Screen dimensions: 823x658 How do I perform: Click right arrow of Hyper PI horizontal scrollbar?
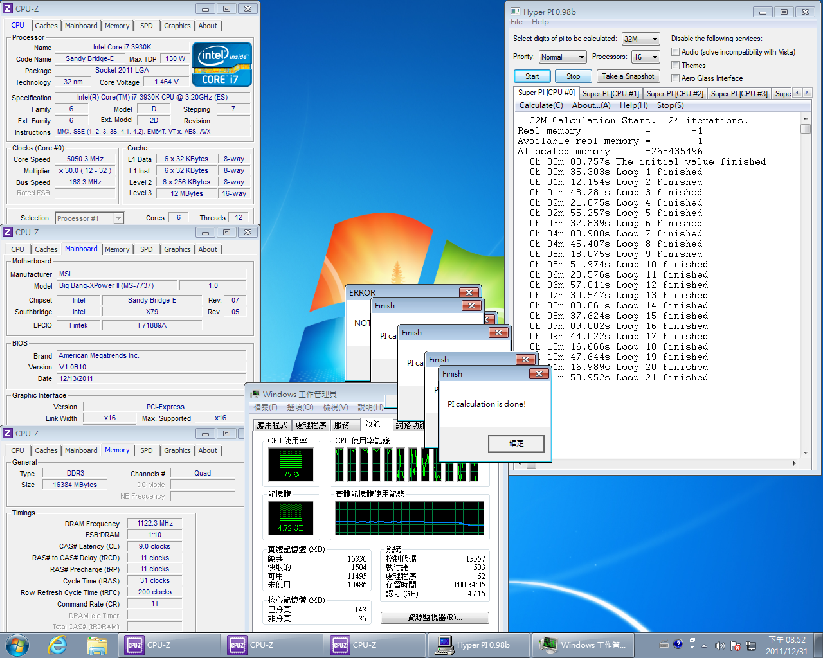[795, 463]
